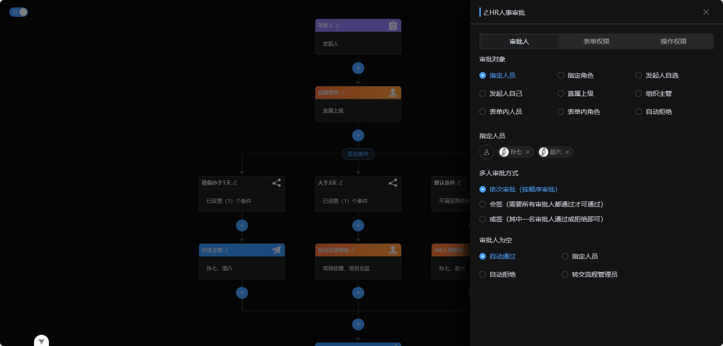Click the 添加条件 button
Image resolution: width=723 pixels, height=346 pixels.
pos(358,154)
